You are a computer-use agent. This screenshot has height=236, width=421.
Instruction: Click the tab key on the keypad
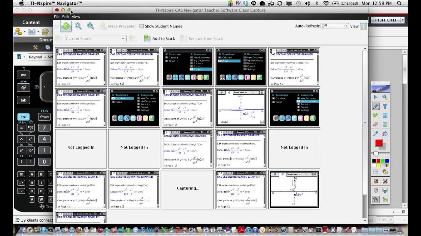point(23,100)
